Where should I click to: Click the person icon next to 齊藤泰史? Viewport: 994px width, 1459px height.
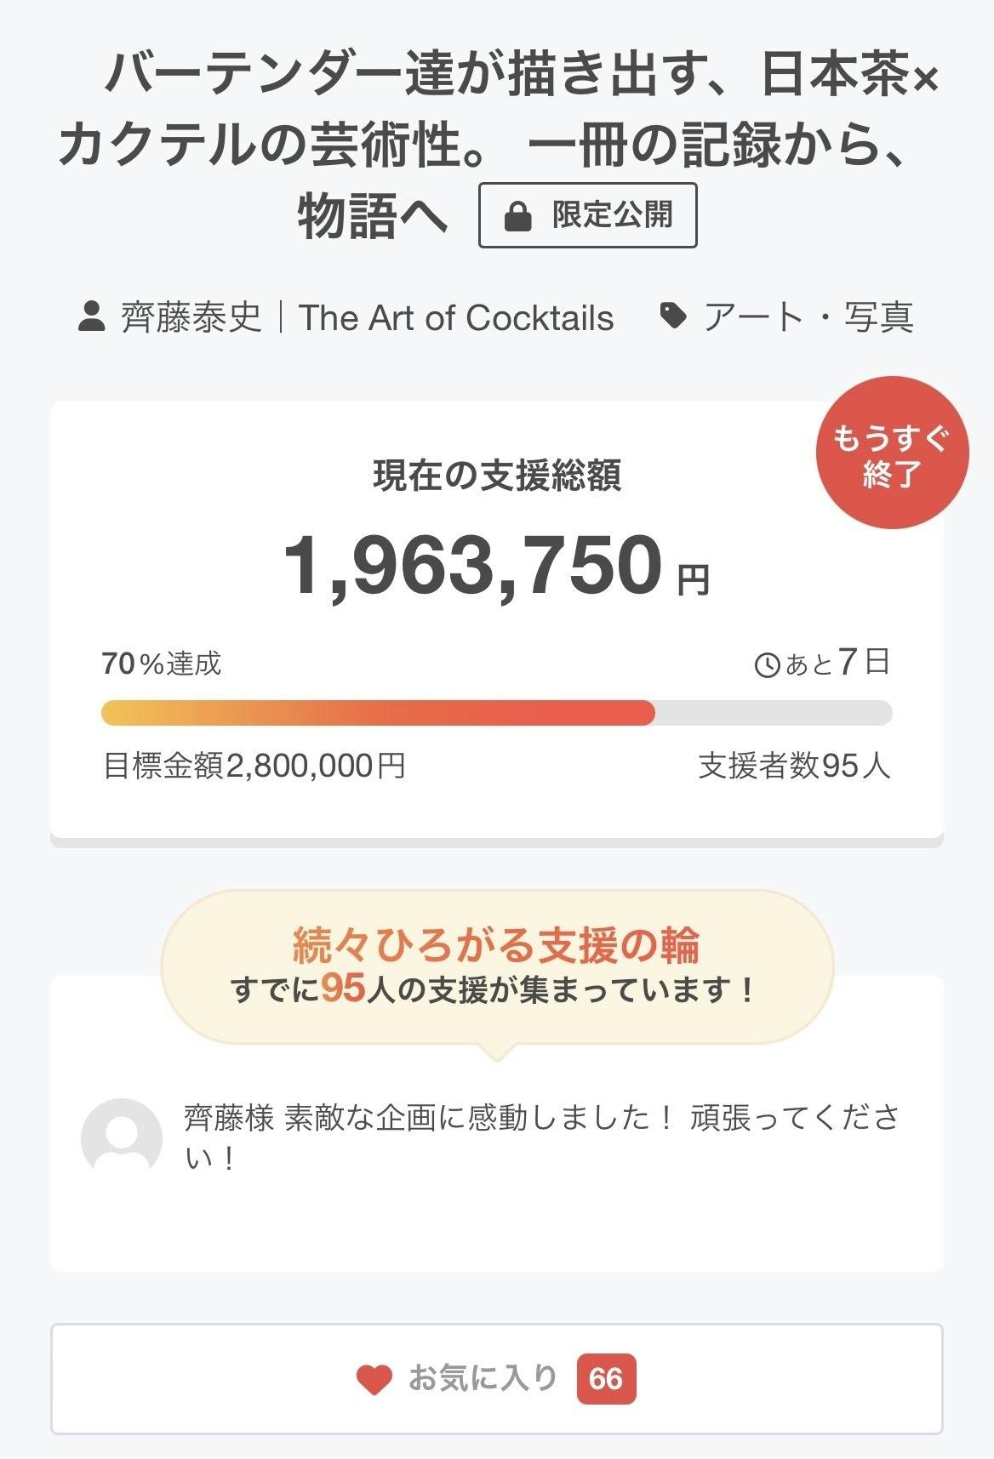(x=92, y=317)
